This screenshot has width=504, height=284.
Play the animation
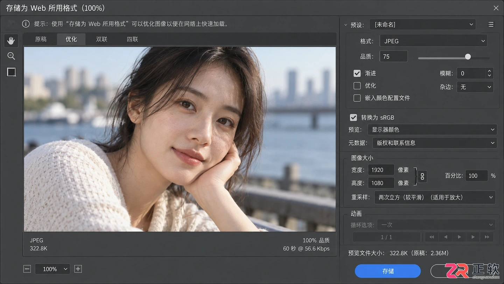click(459, 237)
